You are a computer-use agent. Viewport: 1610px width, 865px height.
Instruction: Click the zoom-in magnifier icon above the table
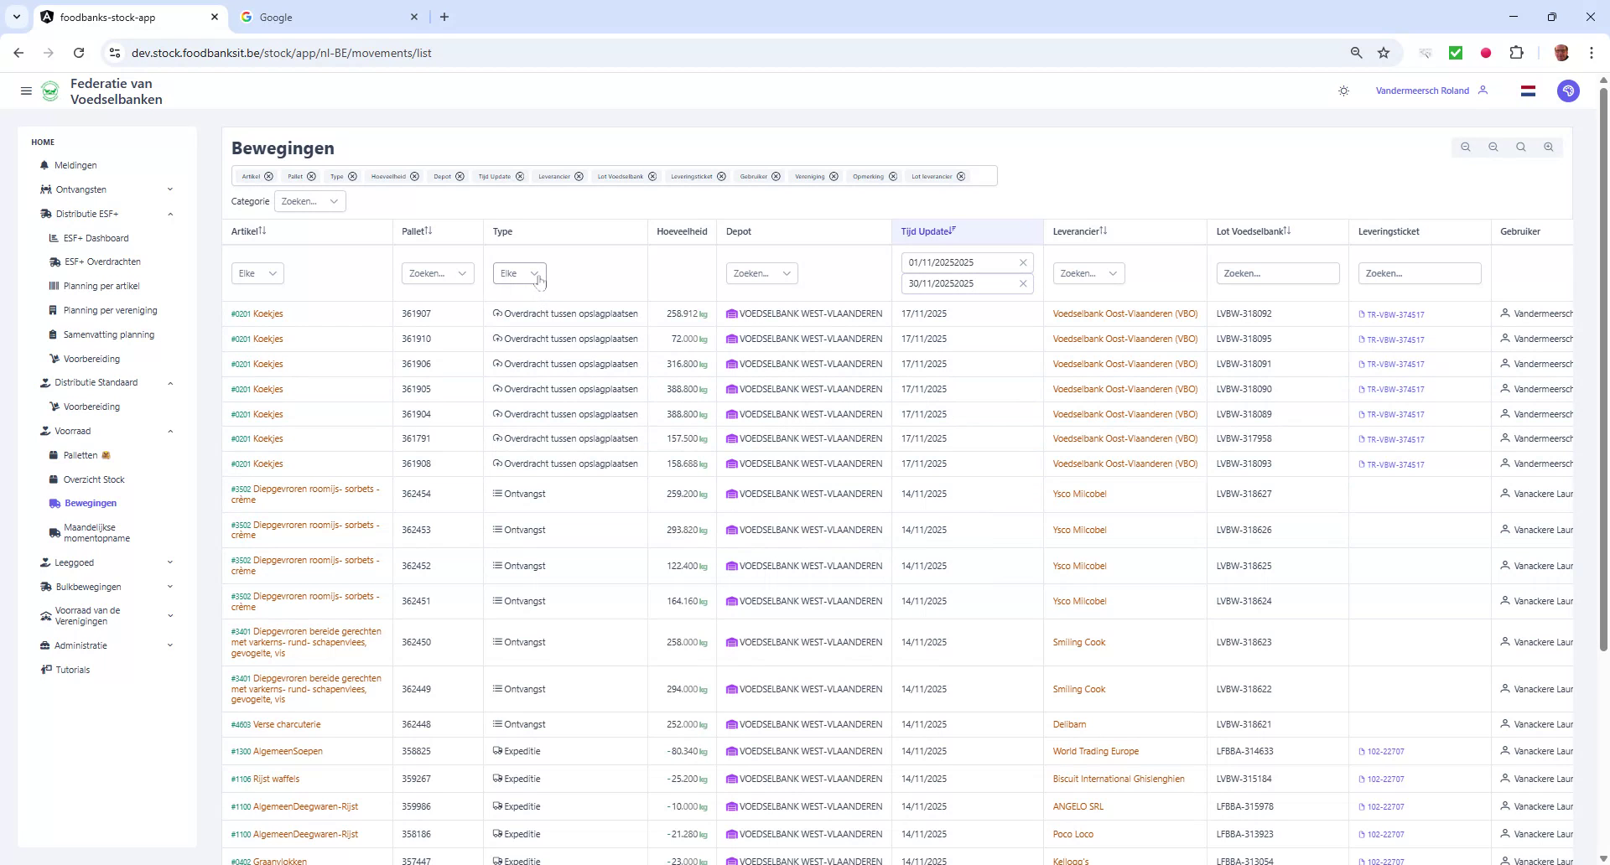coord(1549,147)
